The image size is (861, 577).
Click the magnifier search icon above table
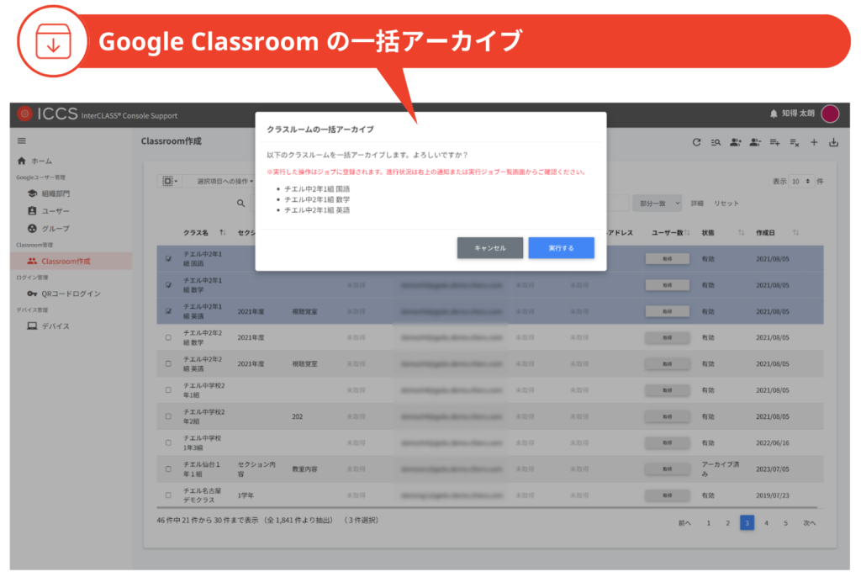240,204
